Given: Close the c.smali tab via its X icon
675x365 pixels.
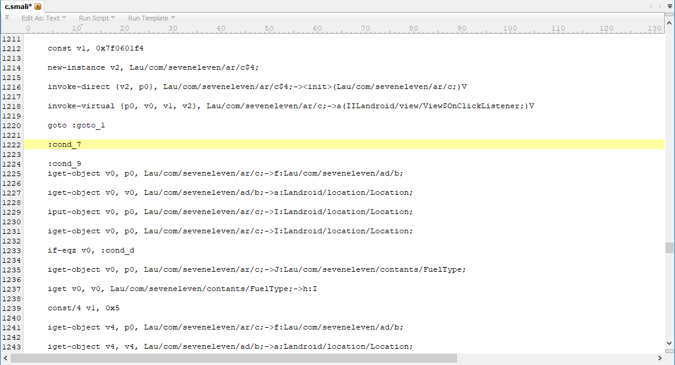Looking at the screenshot, I should [x=38, y=7].
